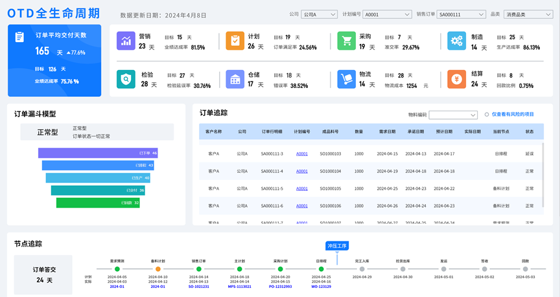The width and height of the screenshot is (560, 297).
Task: Click the 需求预测 green timeline node
Action: tap(117, 269)
